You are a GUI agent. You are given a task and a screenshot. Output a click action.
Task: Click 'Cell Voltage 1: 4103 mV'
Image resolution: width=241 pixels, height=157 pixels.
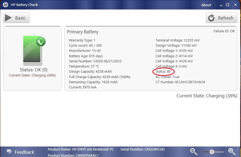click(x=174, y=51)
